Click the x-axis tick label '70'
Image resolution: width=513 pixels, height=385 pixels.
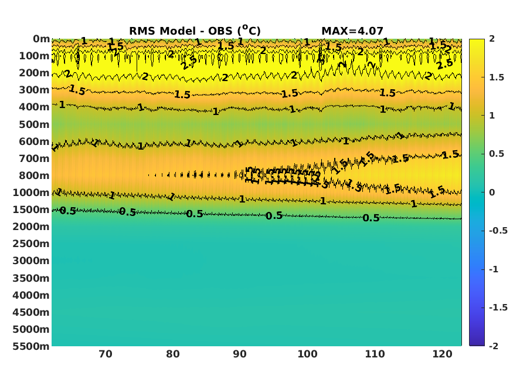(106, 354)
